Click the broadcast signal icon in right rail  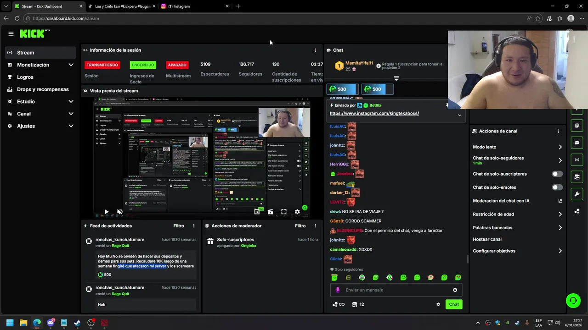[577, 159]
